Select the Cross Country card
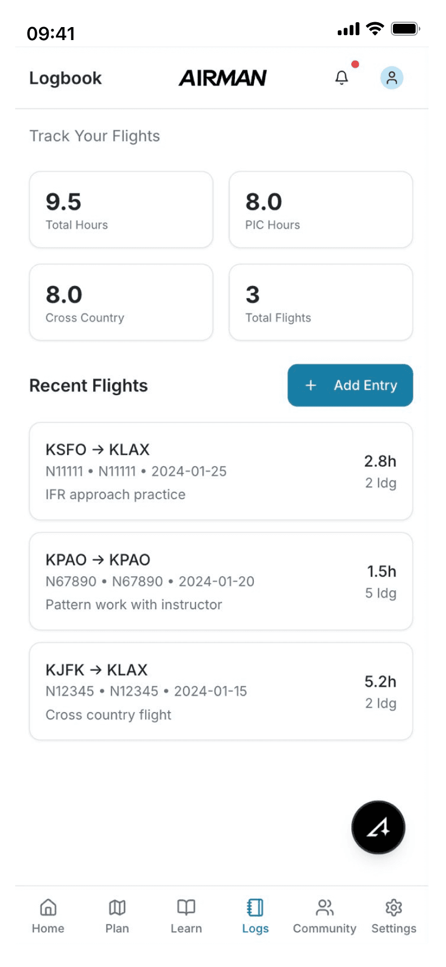446x967 pixels. (x=121, y=302)
